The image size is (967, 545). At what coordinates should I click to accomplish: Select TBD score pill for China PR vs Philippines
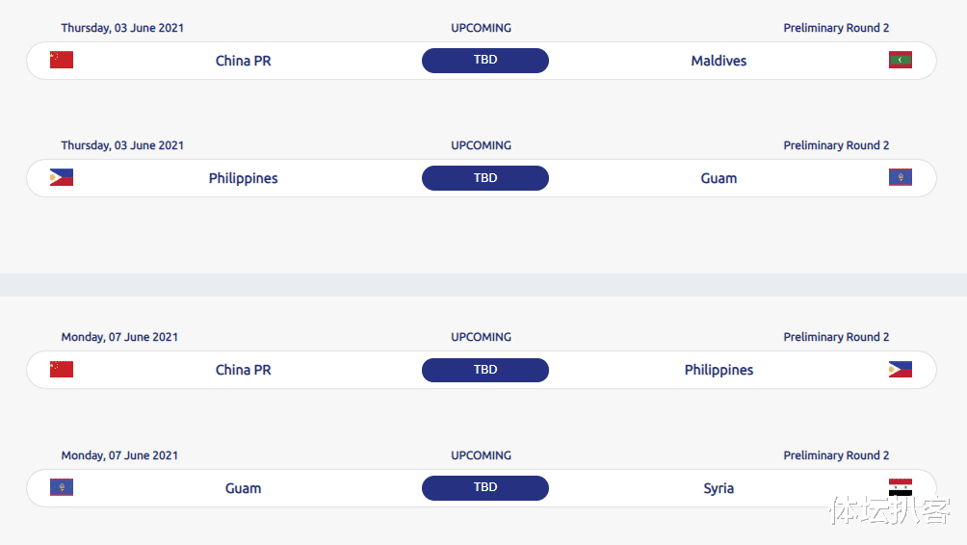point(485,370)
